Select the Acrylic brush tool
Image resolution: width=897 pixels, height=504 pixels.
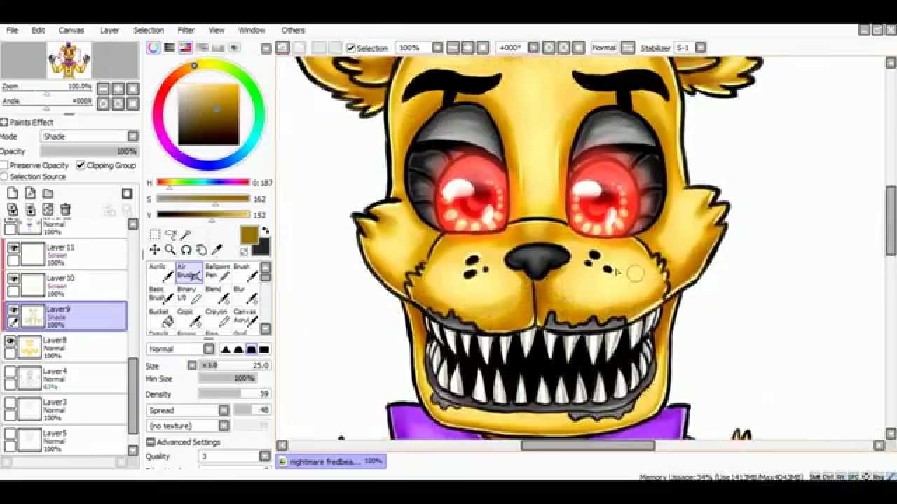click(160, 272)
